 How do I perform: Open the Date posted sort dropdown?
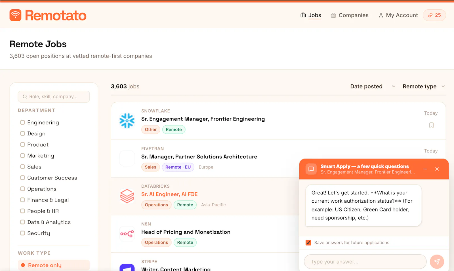(373, 86)
